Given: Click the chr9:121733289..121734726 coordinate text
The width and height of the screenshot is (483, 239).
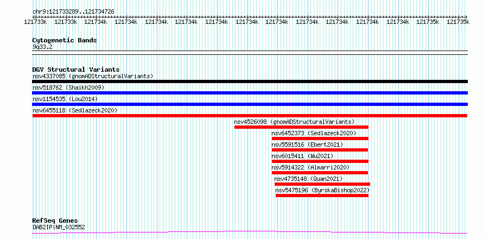Looking at the screenshot, I should (x=73, y=11).
